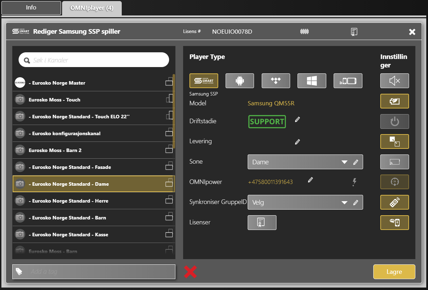Image resolution: width=428 pixels, height=290 pixels.
Task: Click the Samsung QM55R model link
Action: (271, 103)
